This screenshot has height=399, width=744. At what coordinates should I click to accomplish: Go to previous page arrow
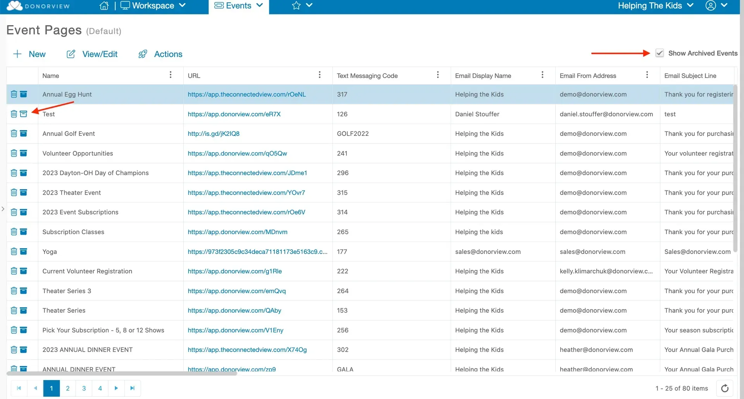[35, 388]
